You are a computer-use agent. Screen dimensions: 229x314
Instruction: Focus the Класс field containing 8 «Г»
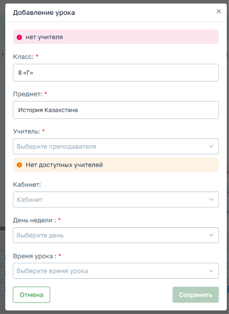pos(116,73)
